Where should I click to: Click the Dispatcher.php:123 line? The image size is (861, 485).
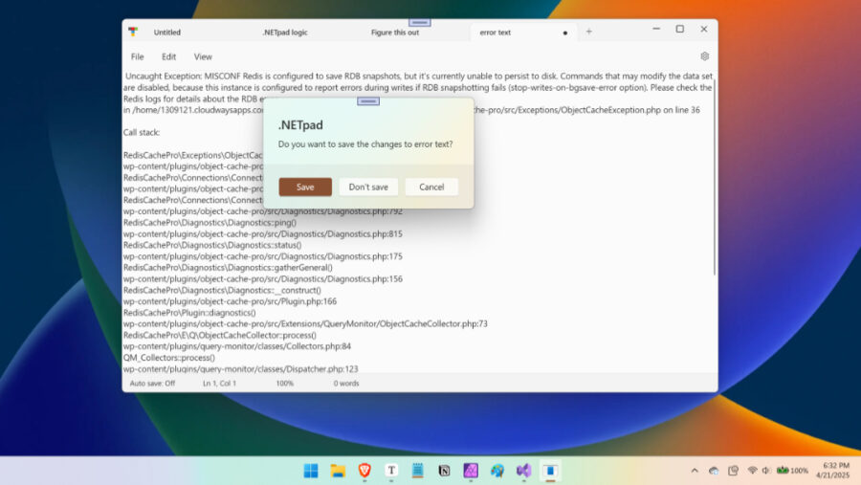point(240,368)
